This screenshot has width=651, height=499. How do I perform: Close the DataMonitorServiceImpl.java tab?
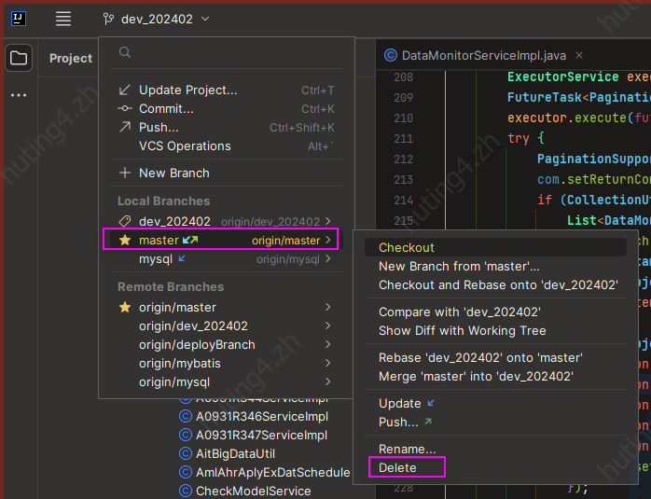pyautogui.click(x=579, y=55)
